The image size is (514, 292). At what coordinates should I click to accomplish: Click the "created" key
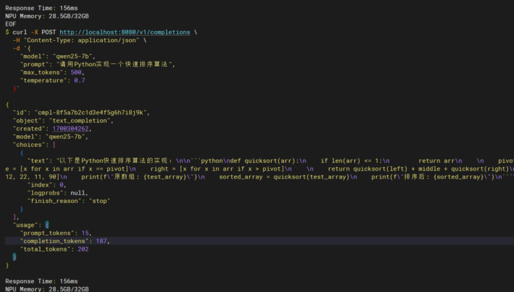click(x=29, y=129)
